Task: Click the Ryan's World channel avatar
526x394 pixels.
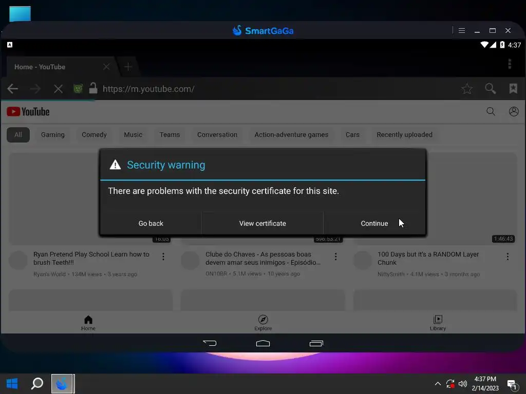Action: [x=18, y=260]
